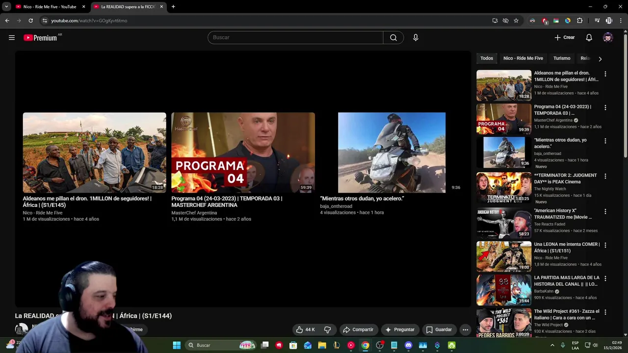Open TERMINATOR 2 sidebar thumbnail
Viewport: 628px width, 353px height.
pyautogui.click(x=504, y=188)
